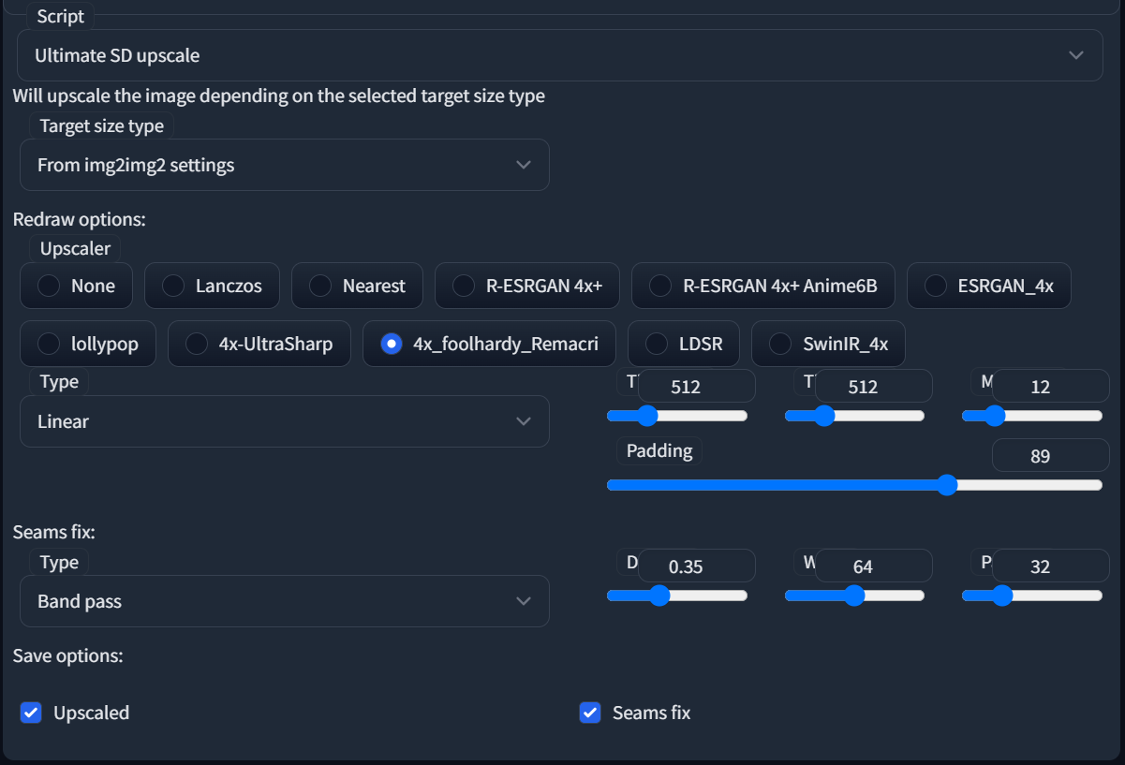Screen dimensions: 1125x765
Task: Click the slider under the 32 value
Action: tap(1032, 596)
